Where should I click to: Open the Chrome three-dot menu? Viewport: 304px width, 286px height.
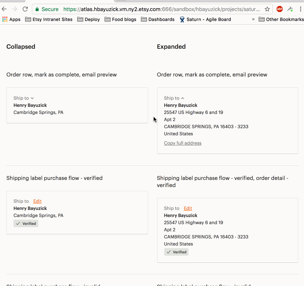coord(300,9)
